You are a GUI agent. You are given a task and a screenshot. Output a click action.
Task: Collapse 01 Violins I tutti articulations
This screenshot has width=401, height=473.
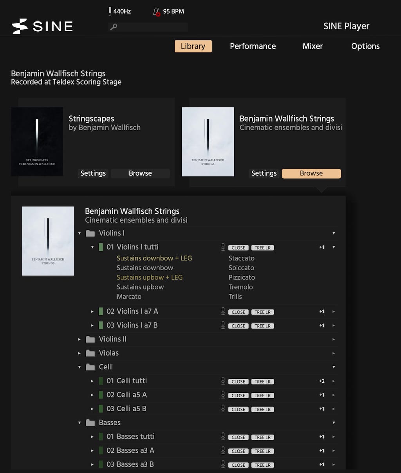[x=92, y=247]
